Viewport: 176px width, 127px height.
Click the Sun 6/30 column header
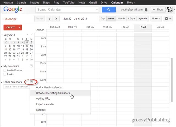pyautogui.click(x=55, y=27)
